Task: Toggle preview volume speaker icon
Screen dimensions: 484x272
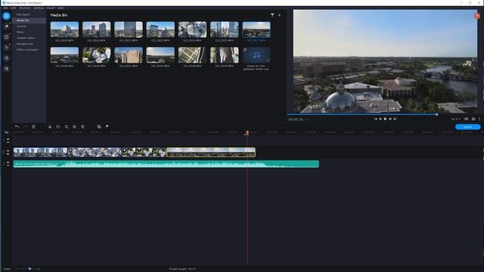Action: coord(466,119)
